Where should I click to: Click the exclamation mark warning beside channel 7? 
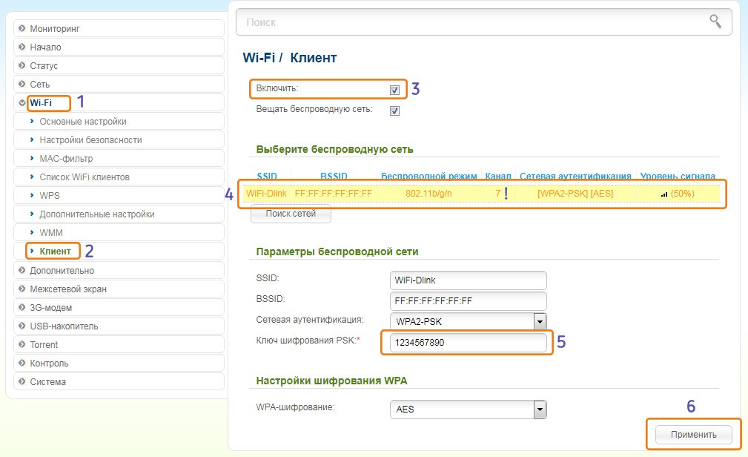(x=506, y=194)
